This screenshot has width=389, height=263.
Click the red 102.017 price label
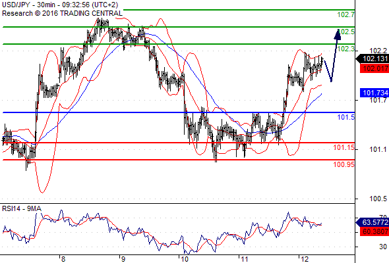point(374,68)
